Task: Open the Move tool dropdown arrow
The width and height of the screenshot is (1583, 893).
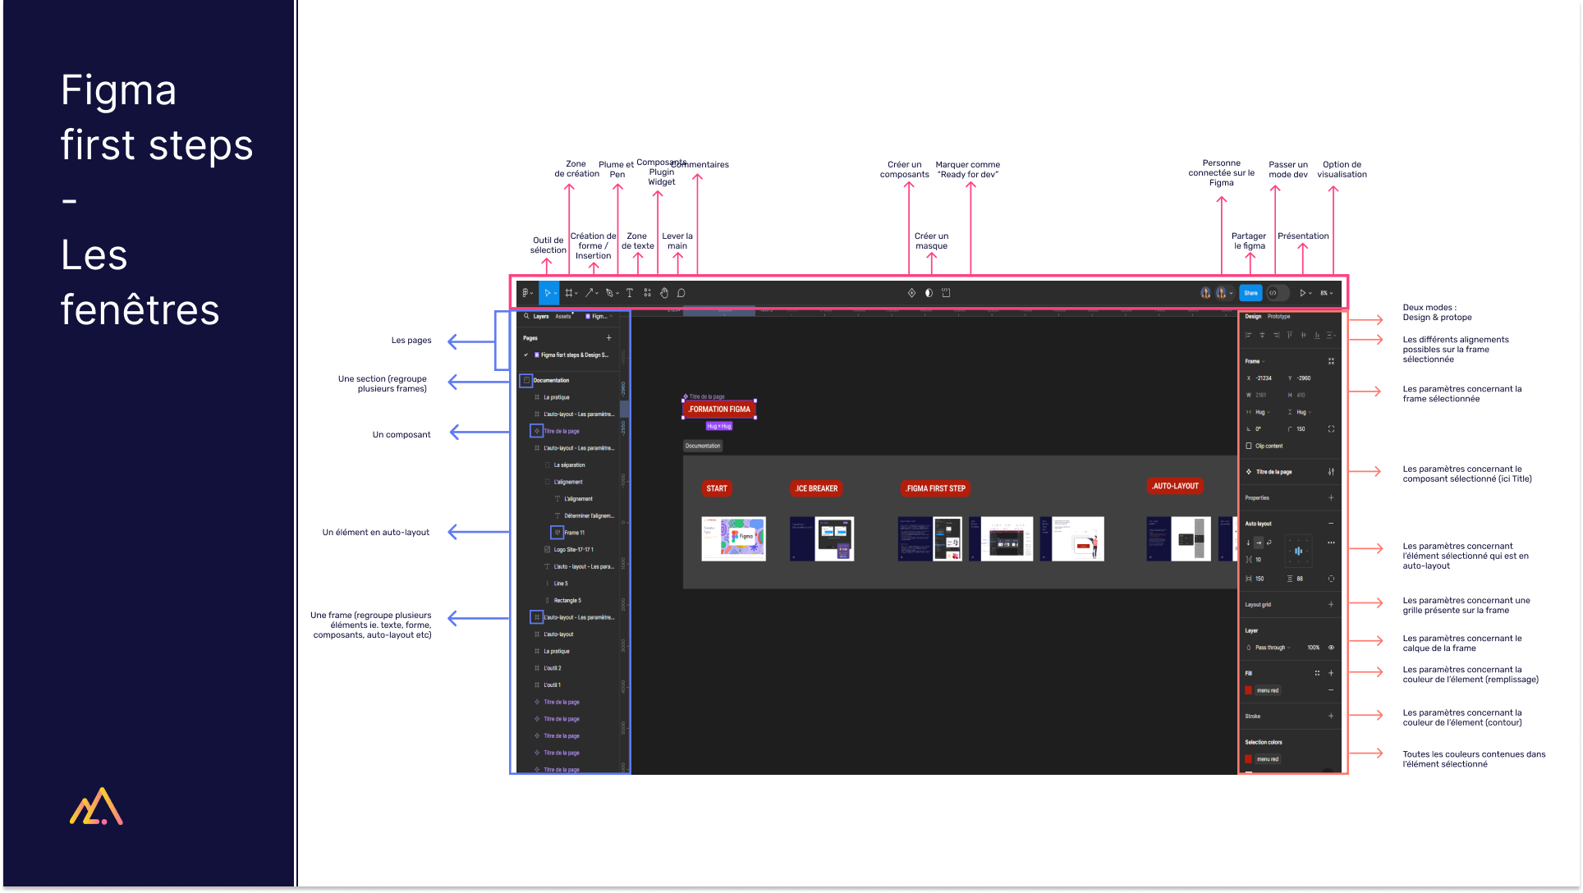Action: [x=556, y=294]
